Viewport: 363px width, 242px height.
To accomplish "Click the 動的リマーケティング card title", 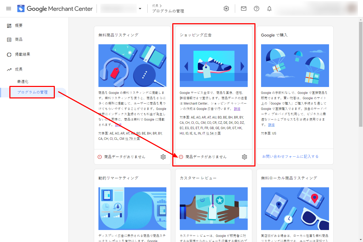I will pos(118,178).
